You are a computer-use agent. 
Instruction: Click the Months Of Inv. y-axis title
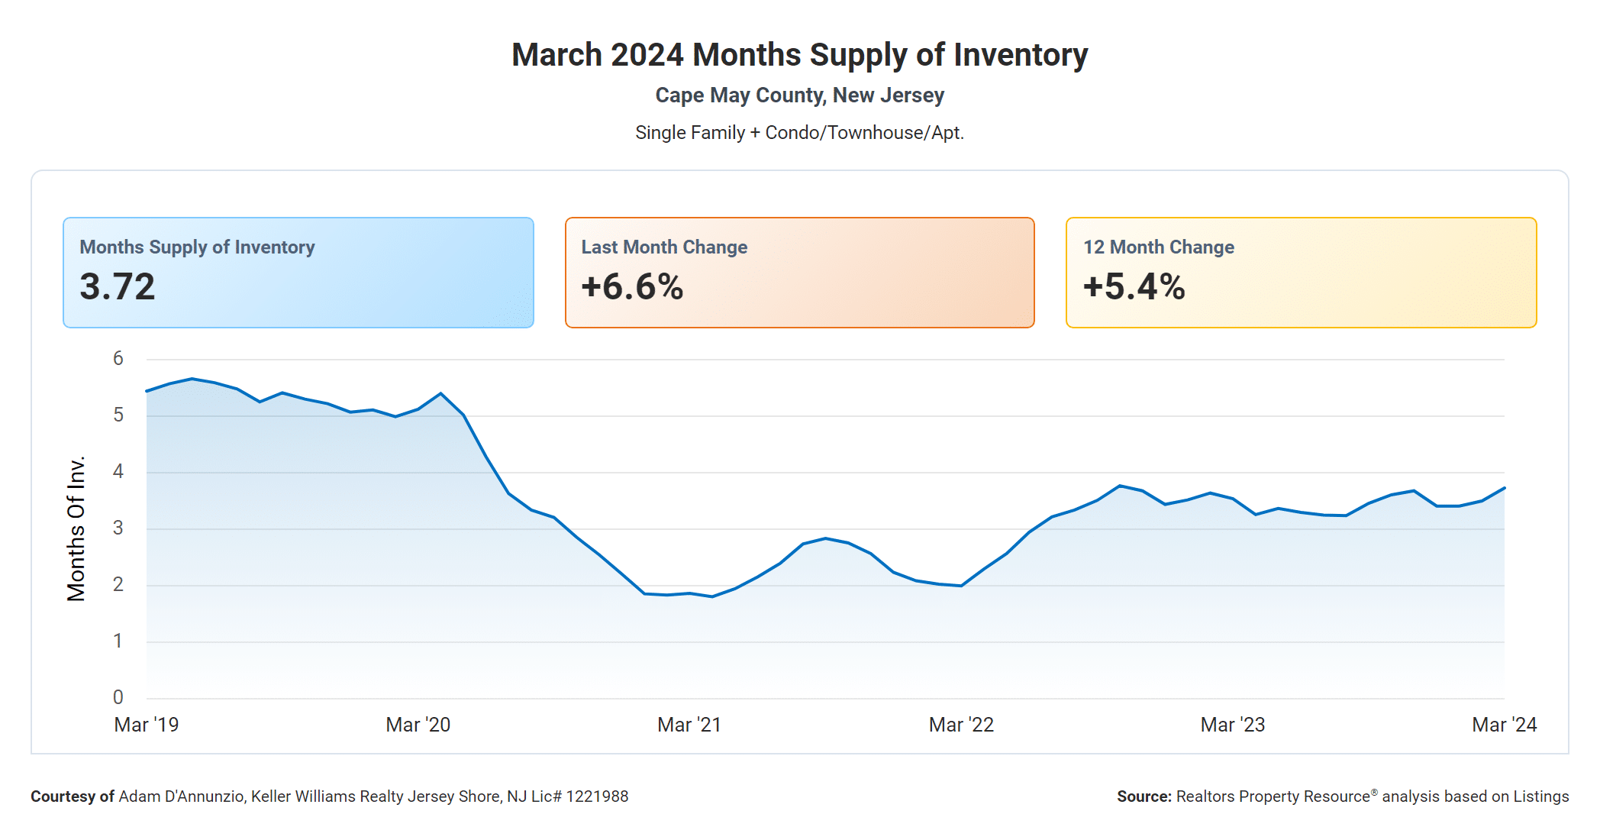coord(76,528)
